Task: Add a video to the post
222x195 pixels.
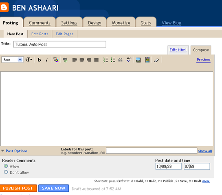Action: (x=147, y=60)
